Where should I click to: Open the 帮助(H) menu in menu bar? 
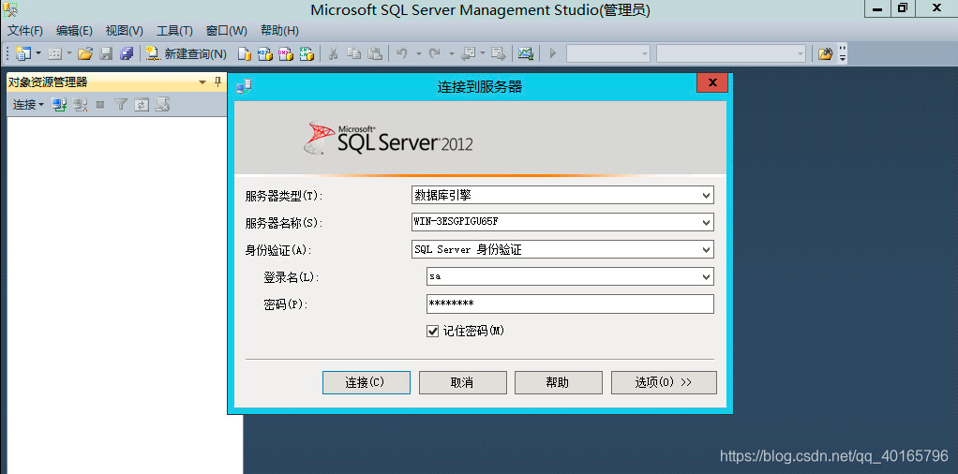pyautogui.click(x=279, y=31)
